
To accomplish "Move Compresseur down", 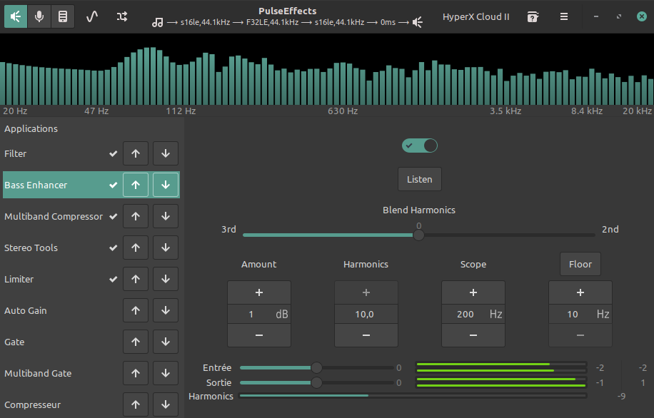I will click(166, 404).
